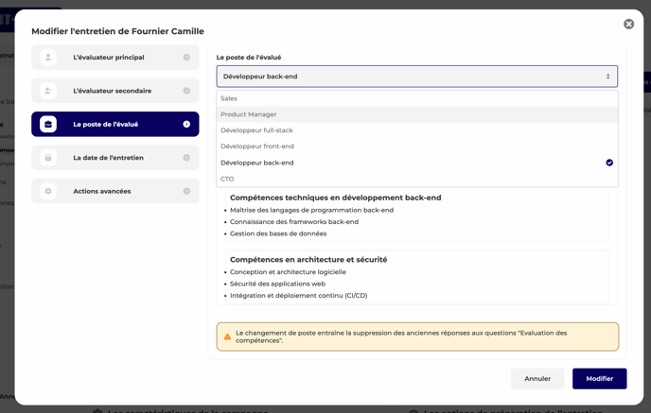Switch to L'évaluateur secondaire section

[114, 91]
